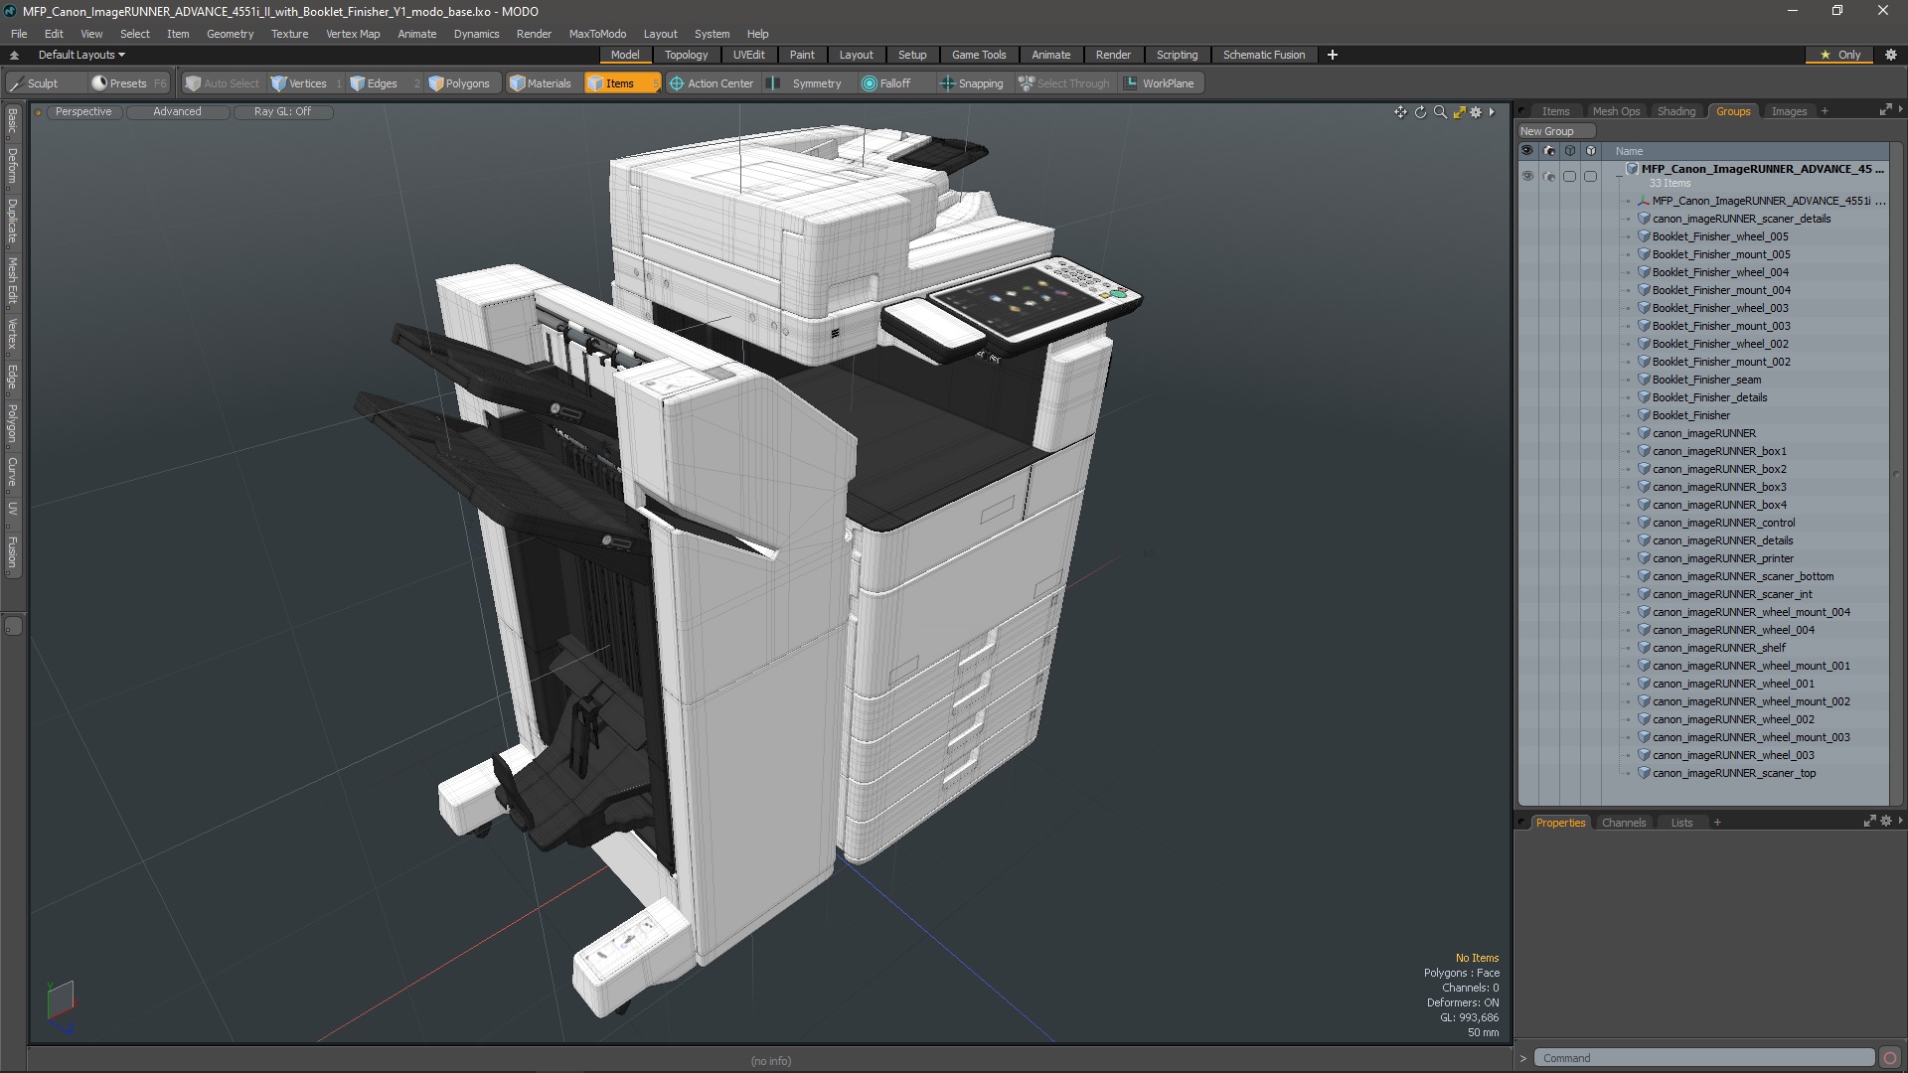The width and height of the screenshot is (1908, 1073).
Task: Toggle the Only star filter button
Action: pos(1840,55)
